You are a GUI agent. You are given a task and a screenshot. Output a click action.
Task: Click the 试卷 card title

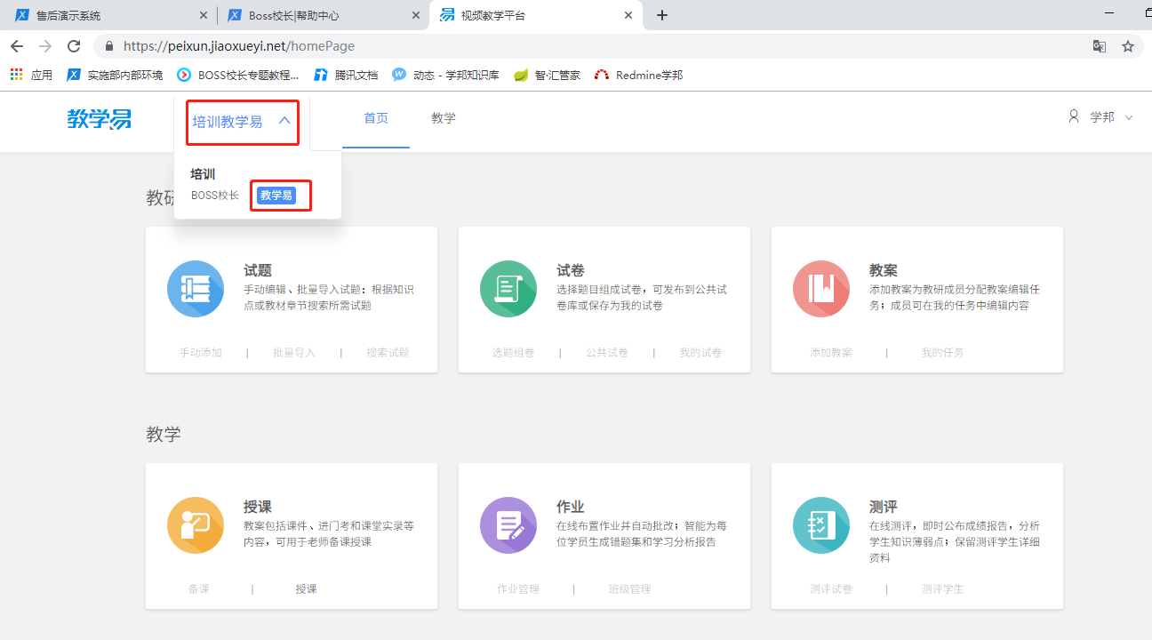point(571,270)
